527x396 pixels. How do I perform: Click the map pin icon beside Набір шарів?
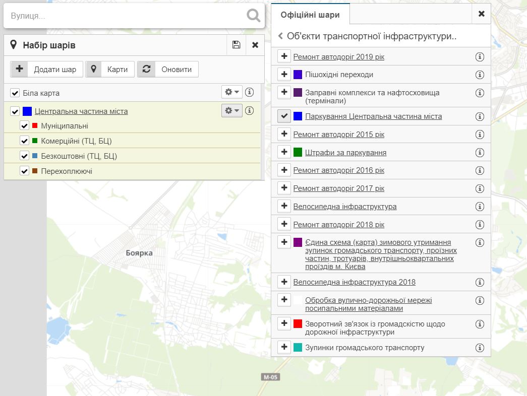[x=14, y=45]
